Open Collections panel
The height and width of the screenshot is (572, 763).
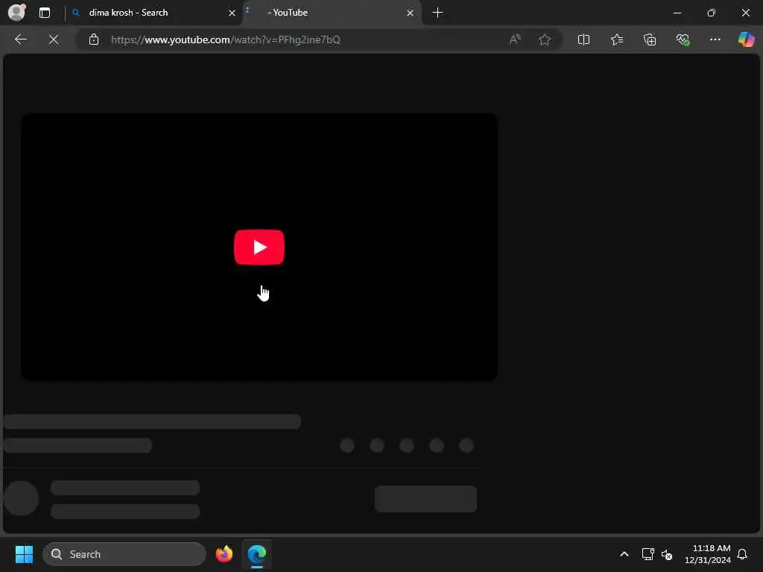(x=650, y=39)
